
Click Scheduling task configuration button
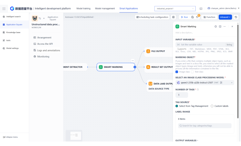tap(152, 17)
